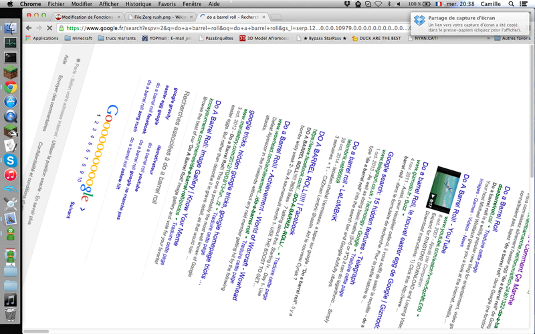Close the File:Zerg rush.png tab

191,17
